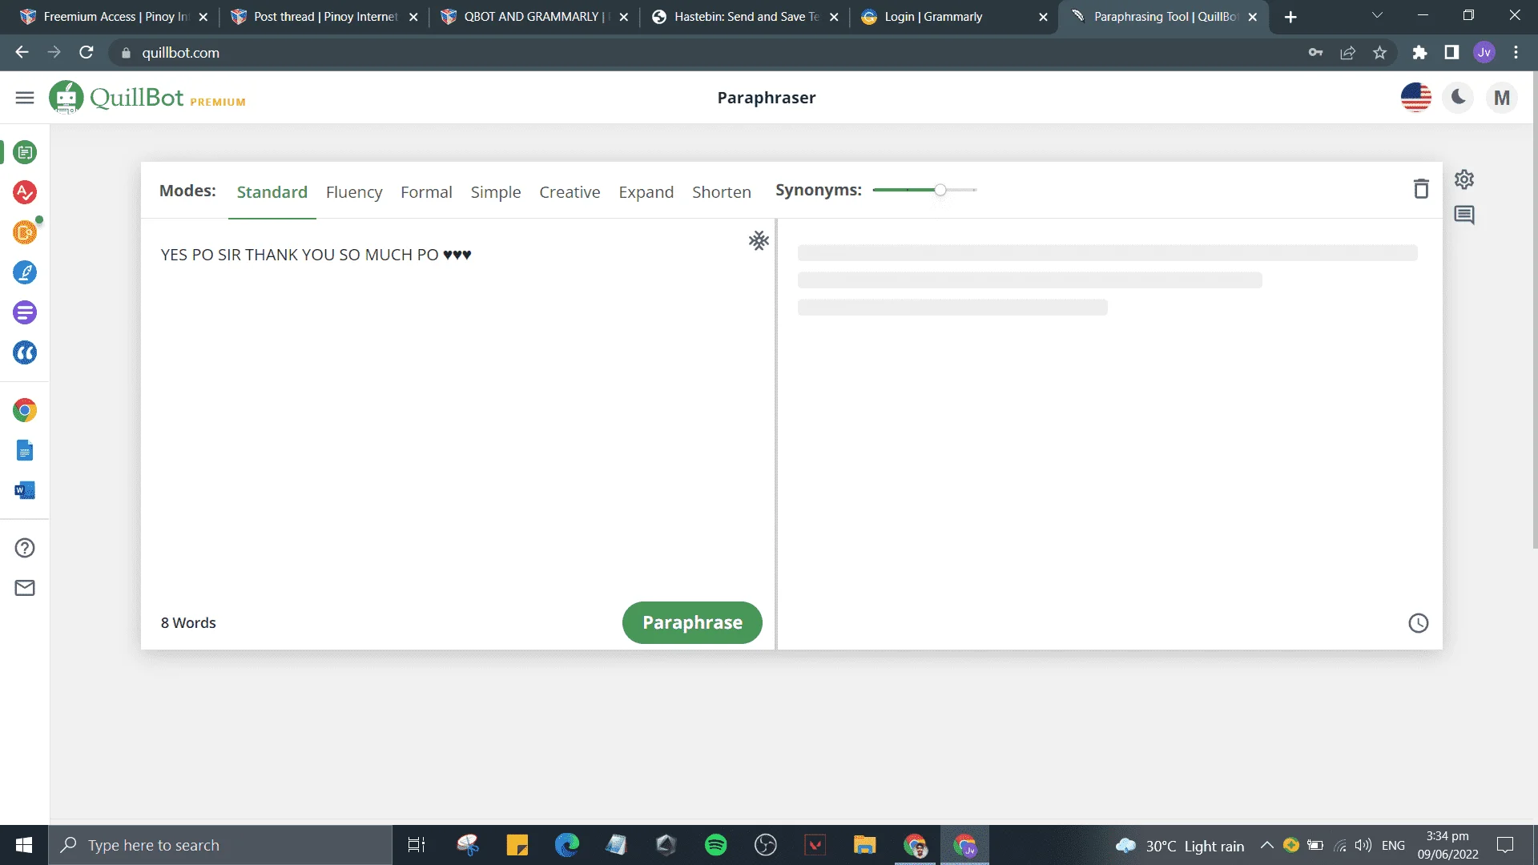Delete the text with the trash icon
The height and width of the screenshot is (865, 1538).
tap(1421, 189)
